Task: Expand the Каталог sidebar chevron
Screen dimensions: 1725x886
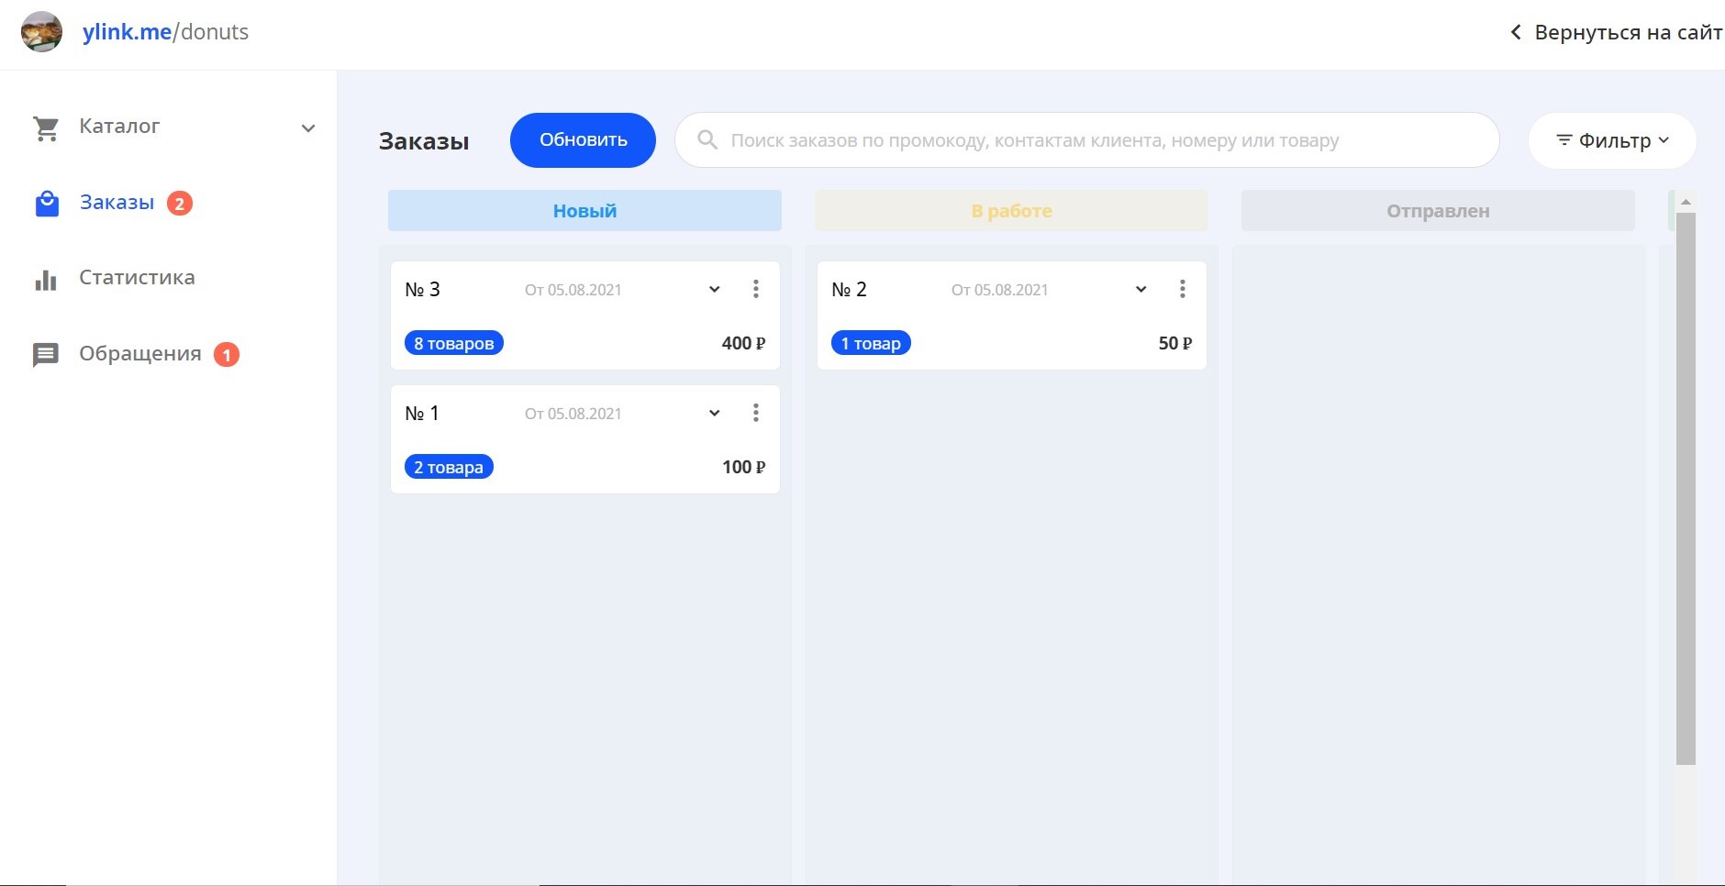Action: [x=308, y=128]
